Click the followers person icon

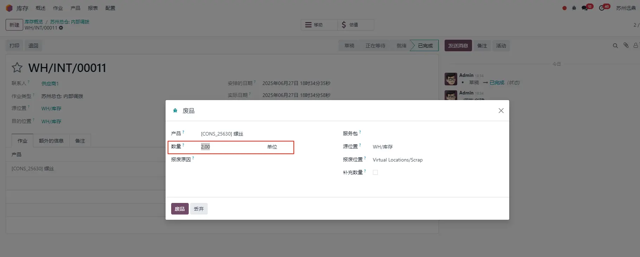(x=636, y=45)
